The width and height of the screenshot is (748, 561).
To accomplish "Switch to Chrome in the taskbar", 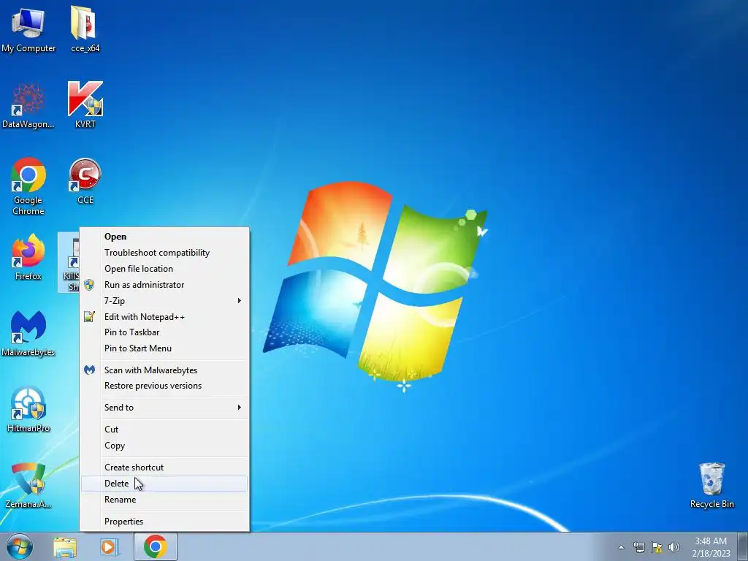I will [155, 546].
